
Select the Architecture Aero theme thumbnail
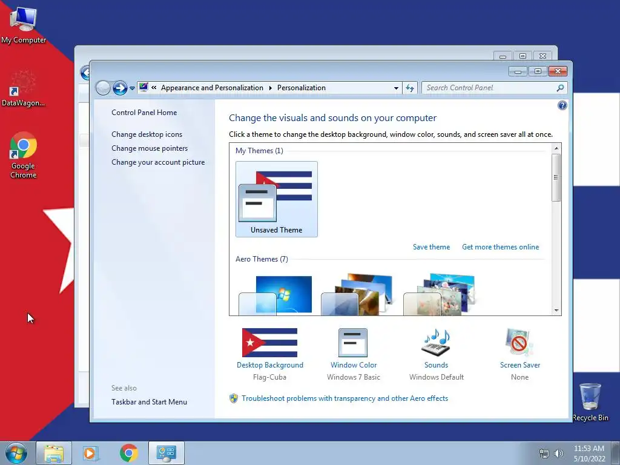[x=357, y=294]
